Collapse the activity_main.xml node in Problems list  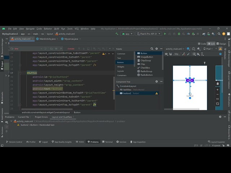click(11, 121)
